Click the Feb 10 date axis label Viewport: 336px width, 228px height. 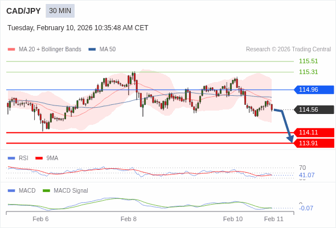[233, 219]
